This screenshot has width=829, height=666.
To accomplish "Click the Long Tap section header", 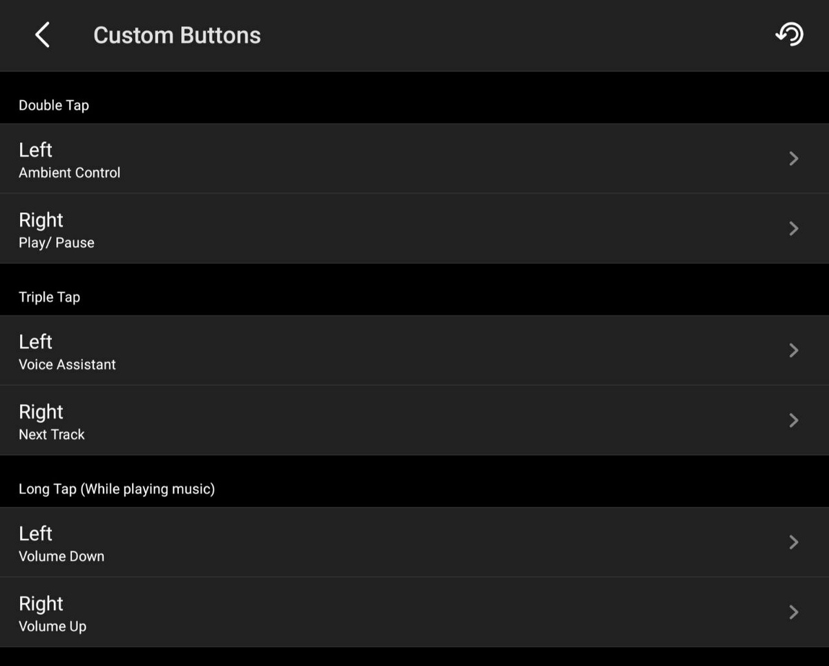I will tap(117, 489).
